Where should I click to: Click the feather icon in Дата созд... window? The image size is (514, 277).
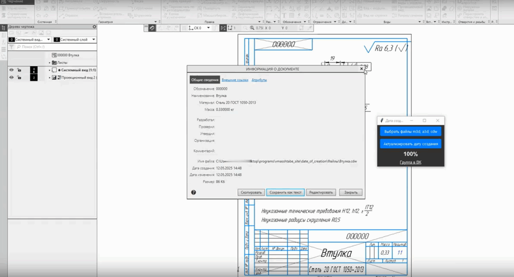click(382, 120)
